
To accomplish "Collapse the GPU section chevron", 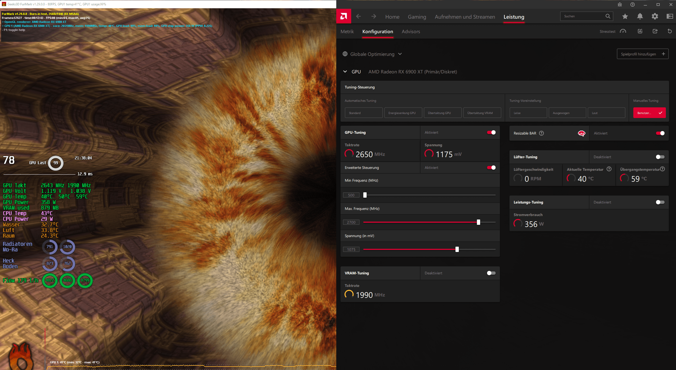I will tap(345, 72).
